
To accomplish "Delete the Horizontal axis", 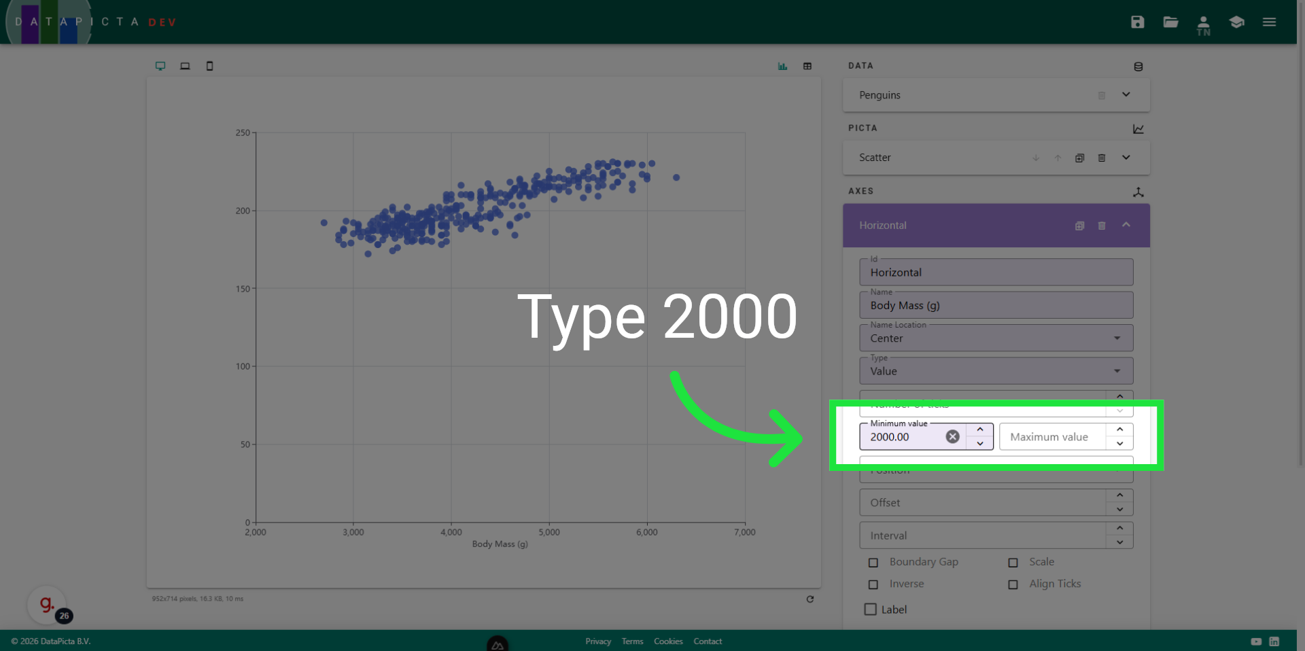I will pyautogui.click(x=1102, y=225).
